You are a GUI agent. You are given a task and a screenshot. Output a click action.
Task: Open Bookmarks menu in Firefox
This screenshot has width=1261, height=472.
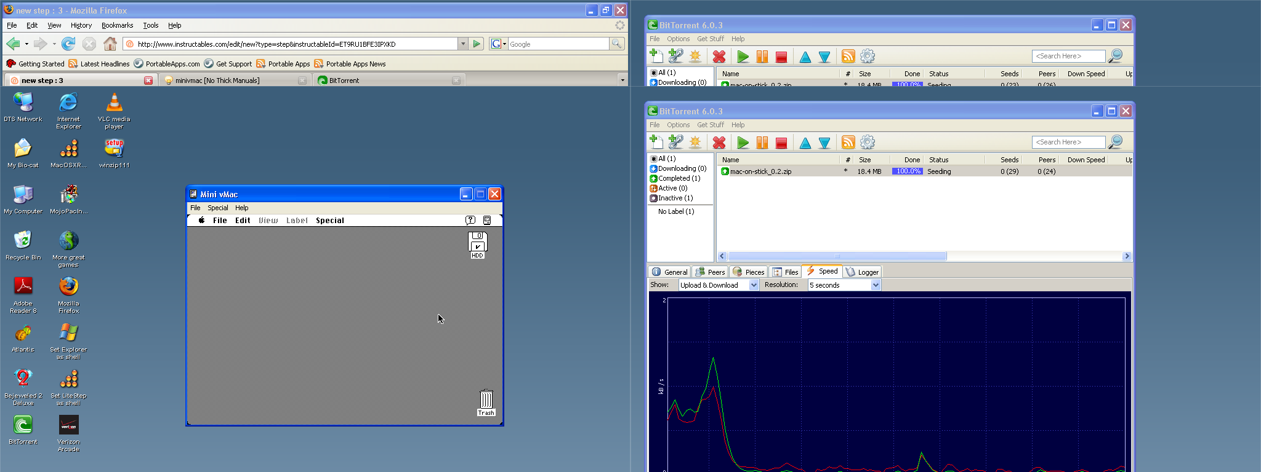[x=117, y=25]
